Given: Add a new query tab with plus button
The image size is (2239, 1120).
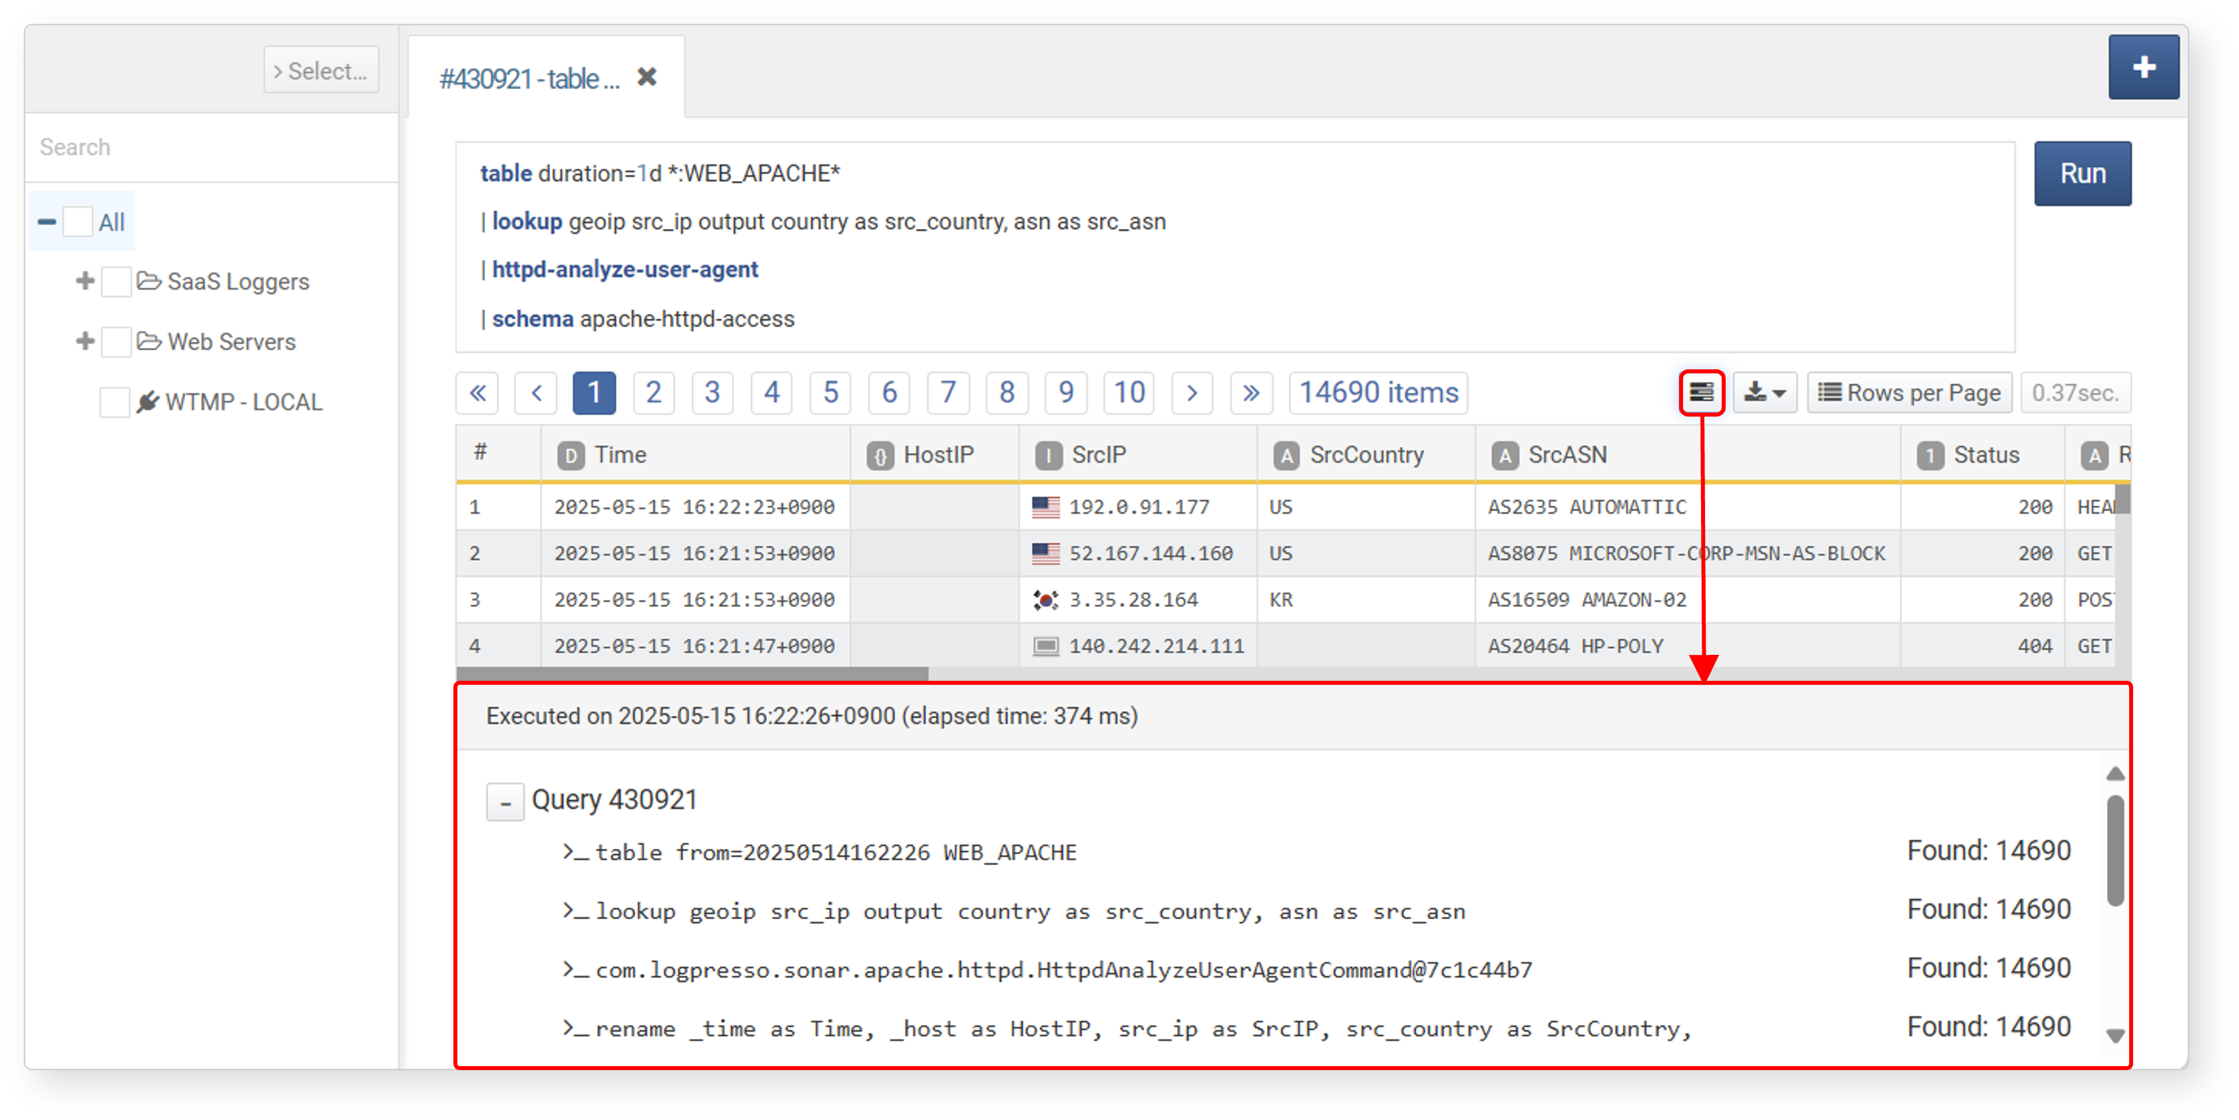Looking at the screenshot, I should [x=2142, y=67].
